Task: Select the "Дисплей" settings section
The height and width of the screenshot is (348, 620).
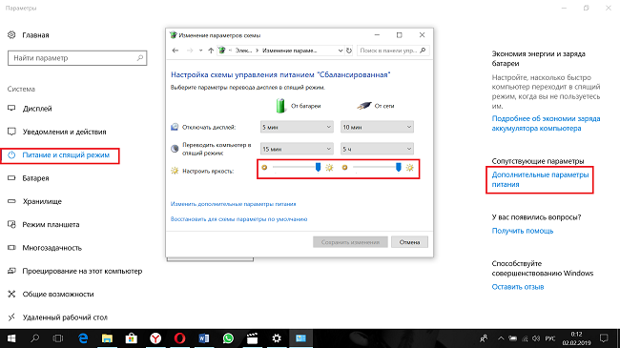Action: [x=37, y=109]
